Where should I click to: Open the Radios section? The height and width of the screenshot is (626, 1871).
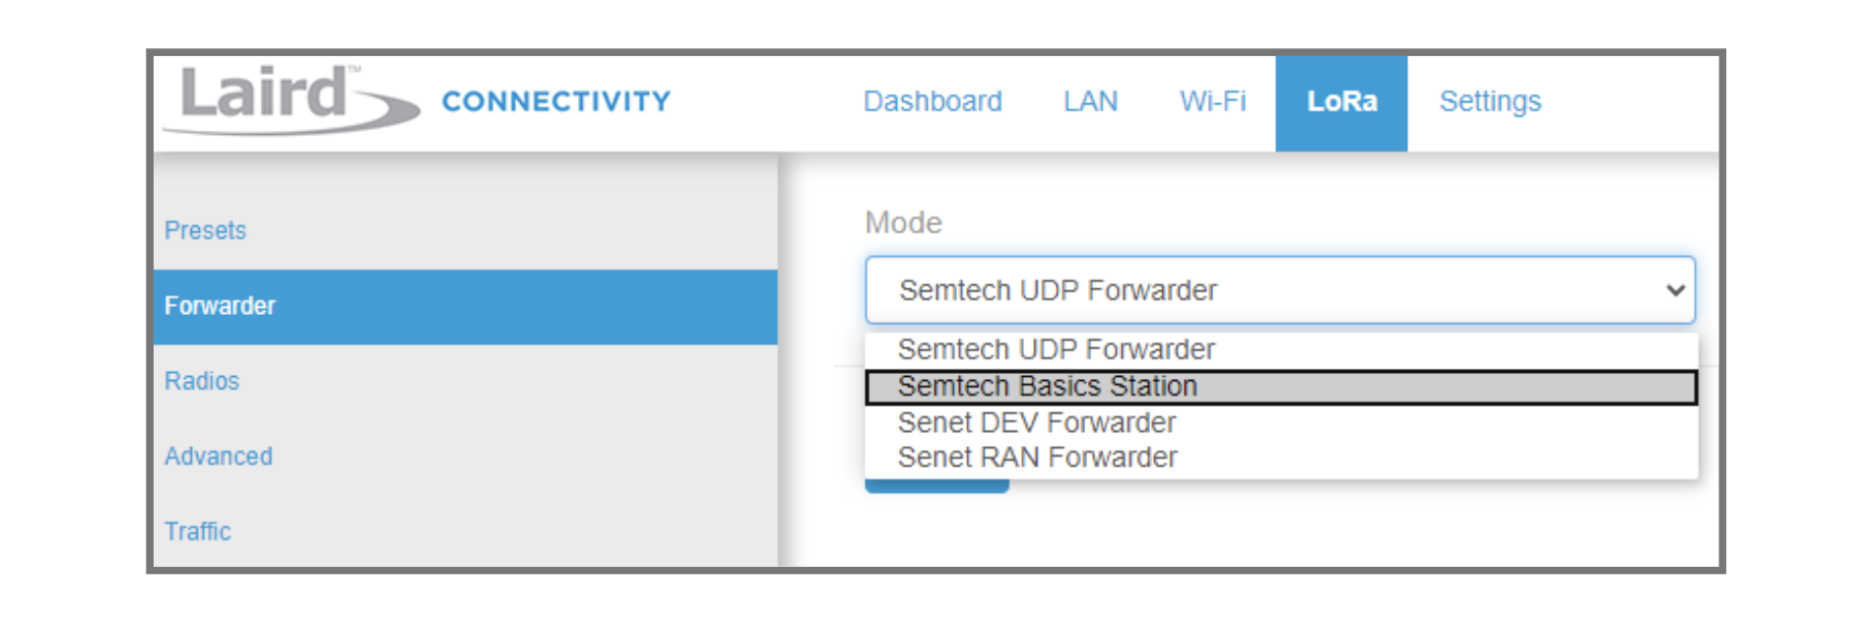tap(202, 381)
